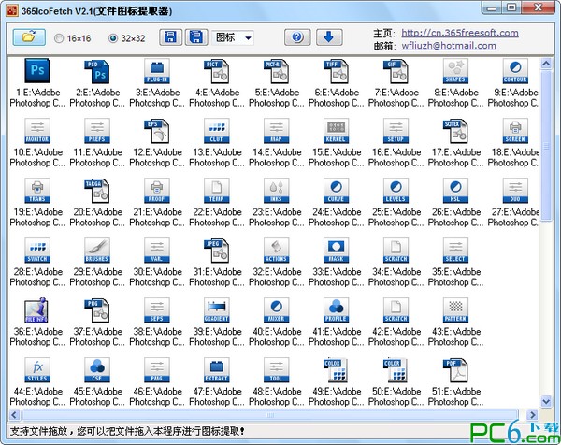
Task: Select the PROFILE icon number 41
Action: coord(336,309)
